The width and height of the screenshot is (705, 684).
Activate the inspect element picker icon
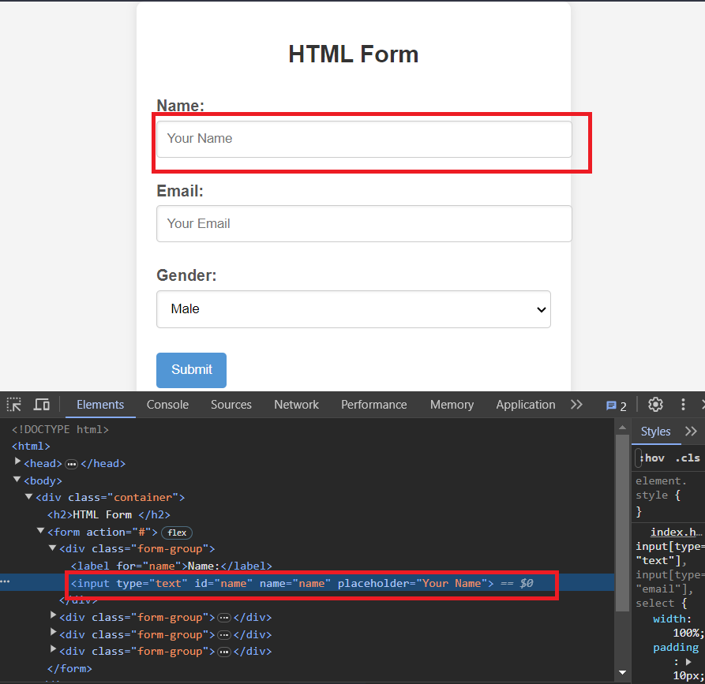coord(14,405)
